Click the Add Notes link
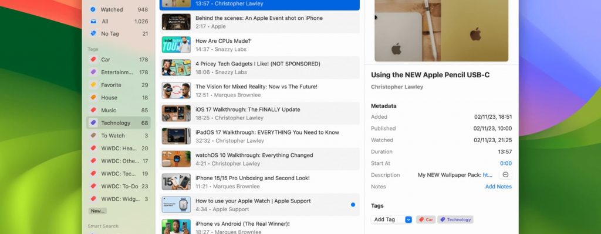 tap(498, 187)
